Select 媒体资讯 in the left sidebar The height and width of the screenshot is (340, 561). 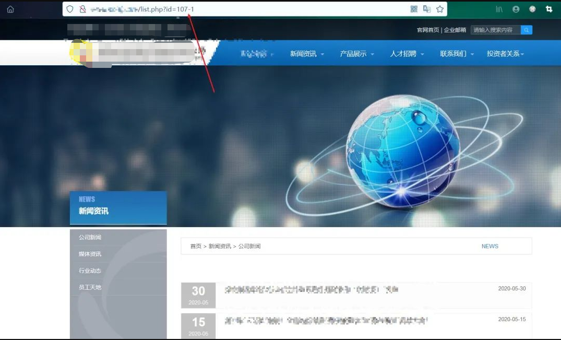pyautogui.click(x=90, y=254)
